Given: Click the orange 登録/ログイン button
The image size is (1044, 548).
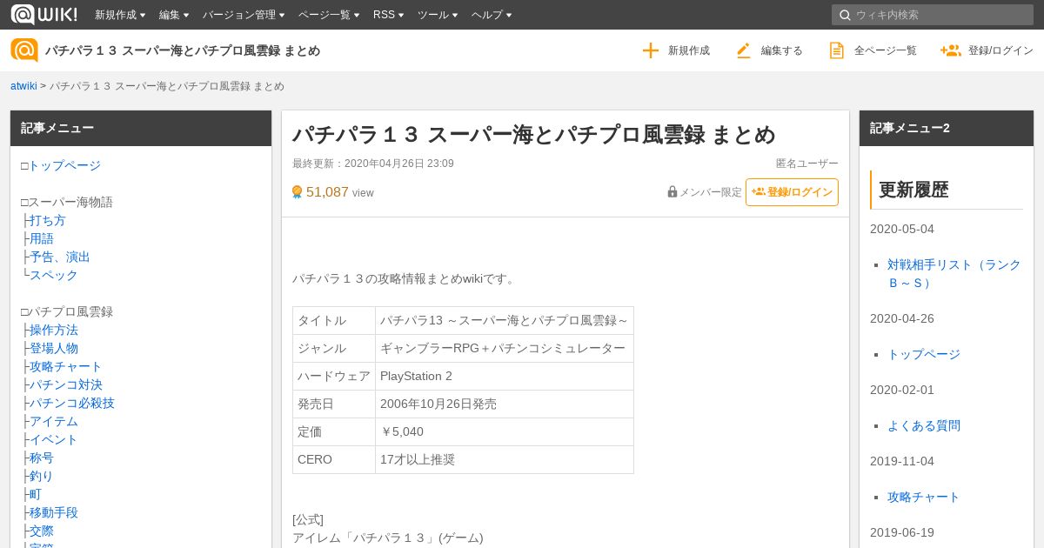Looking at the screenshot, I should [x=792, y=192].
